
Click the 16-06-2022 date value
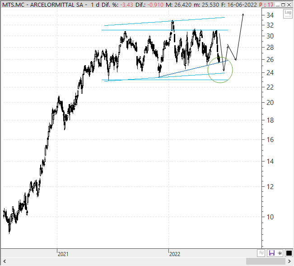(x=242, y=5)
